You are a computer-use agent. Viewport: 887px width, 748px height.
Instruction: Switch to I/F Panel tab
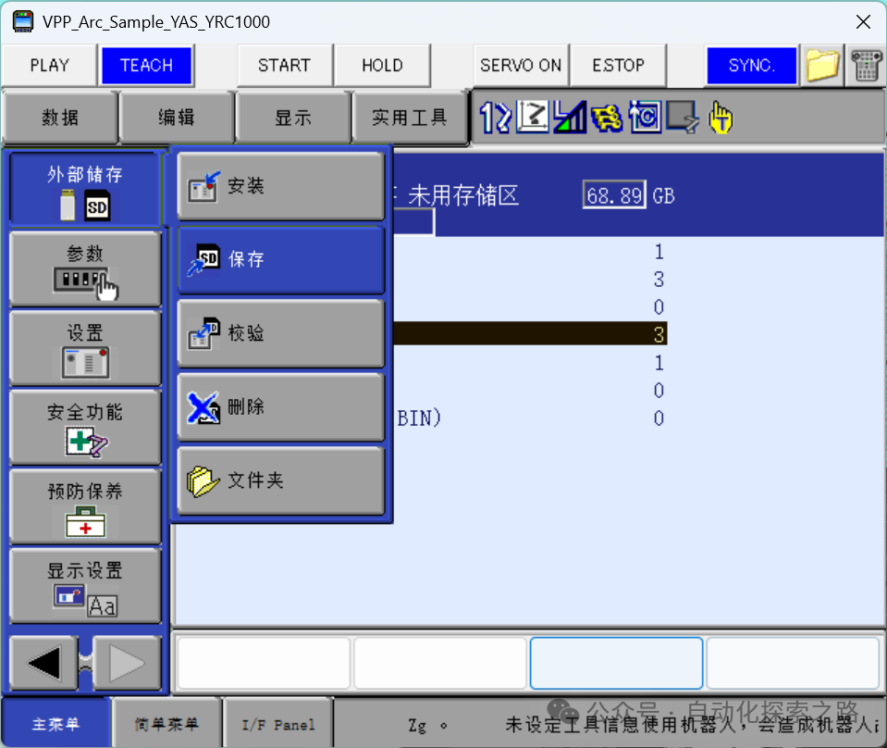point(277,724)
